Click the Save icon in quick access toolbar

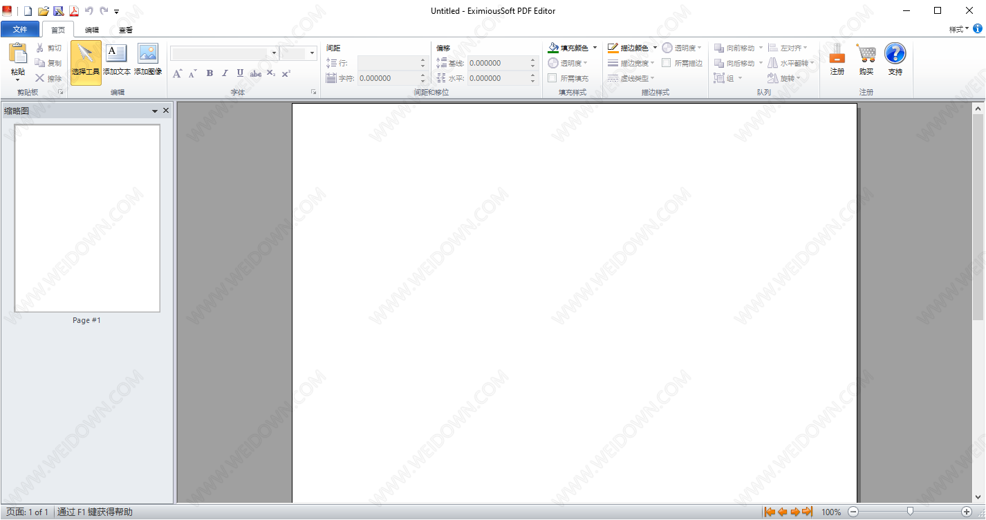point(58,11)
